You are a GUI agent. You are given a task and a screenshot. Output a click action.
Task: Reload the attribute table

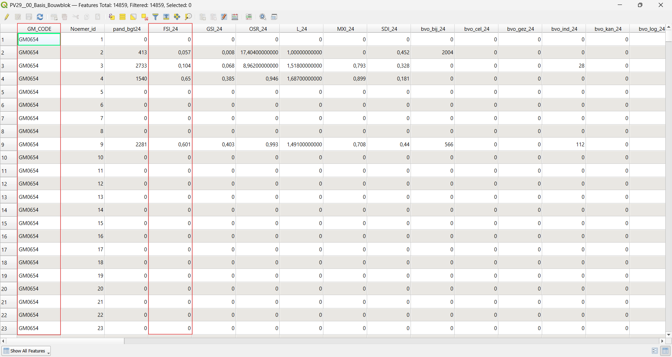coord(40,17)
